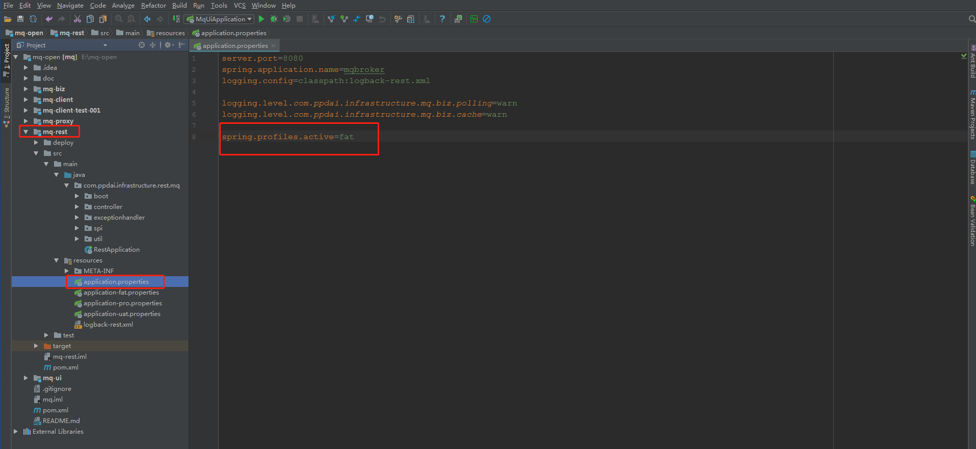Viewport: 976px width, 449px height.
Task: Expand the External Libraries node
Action: 15,431
